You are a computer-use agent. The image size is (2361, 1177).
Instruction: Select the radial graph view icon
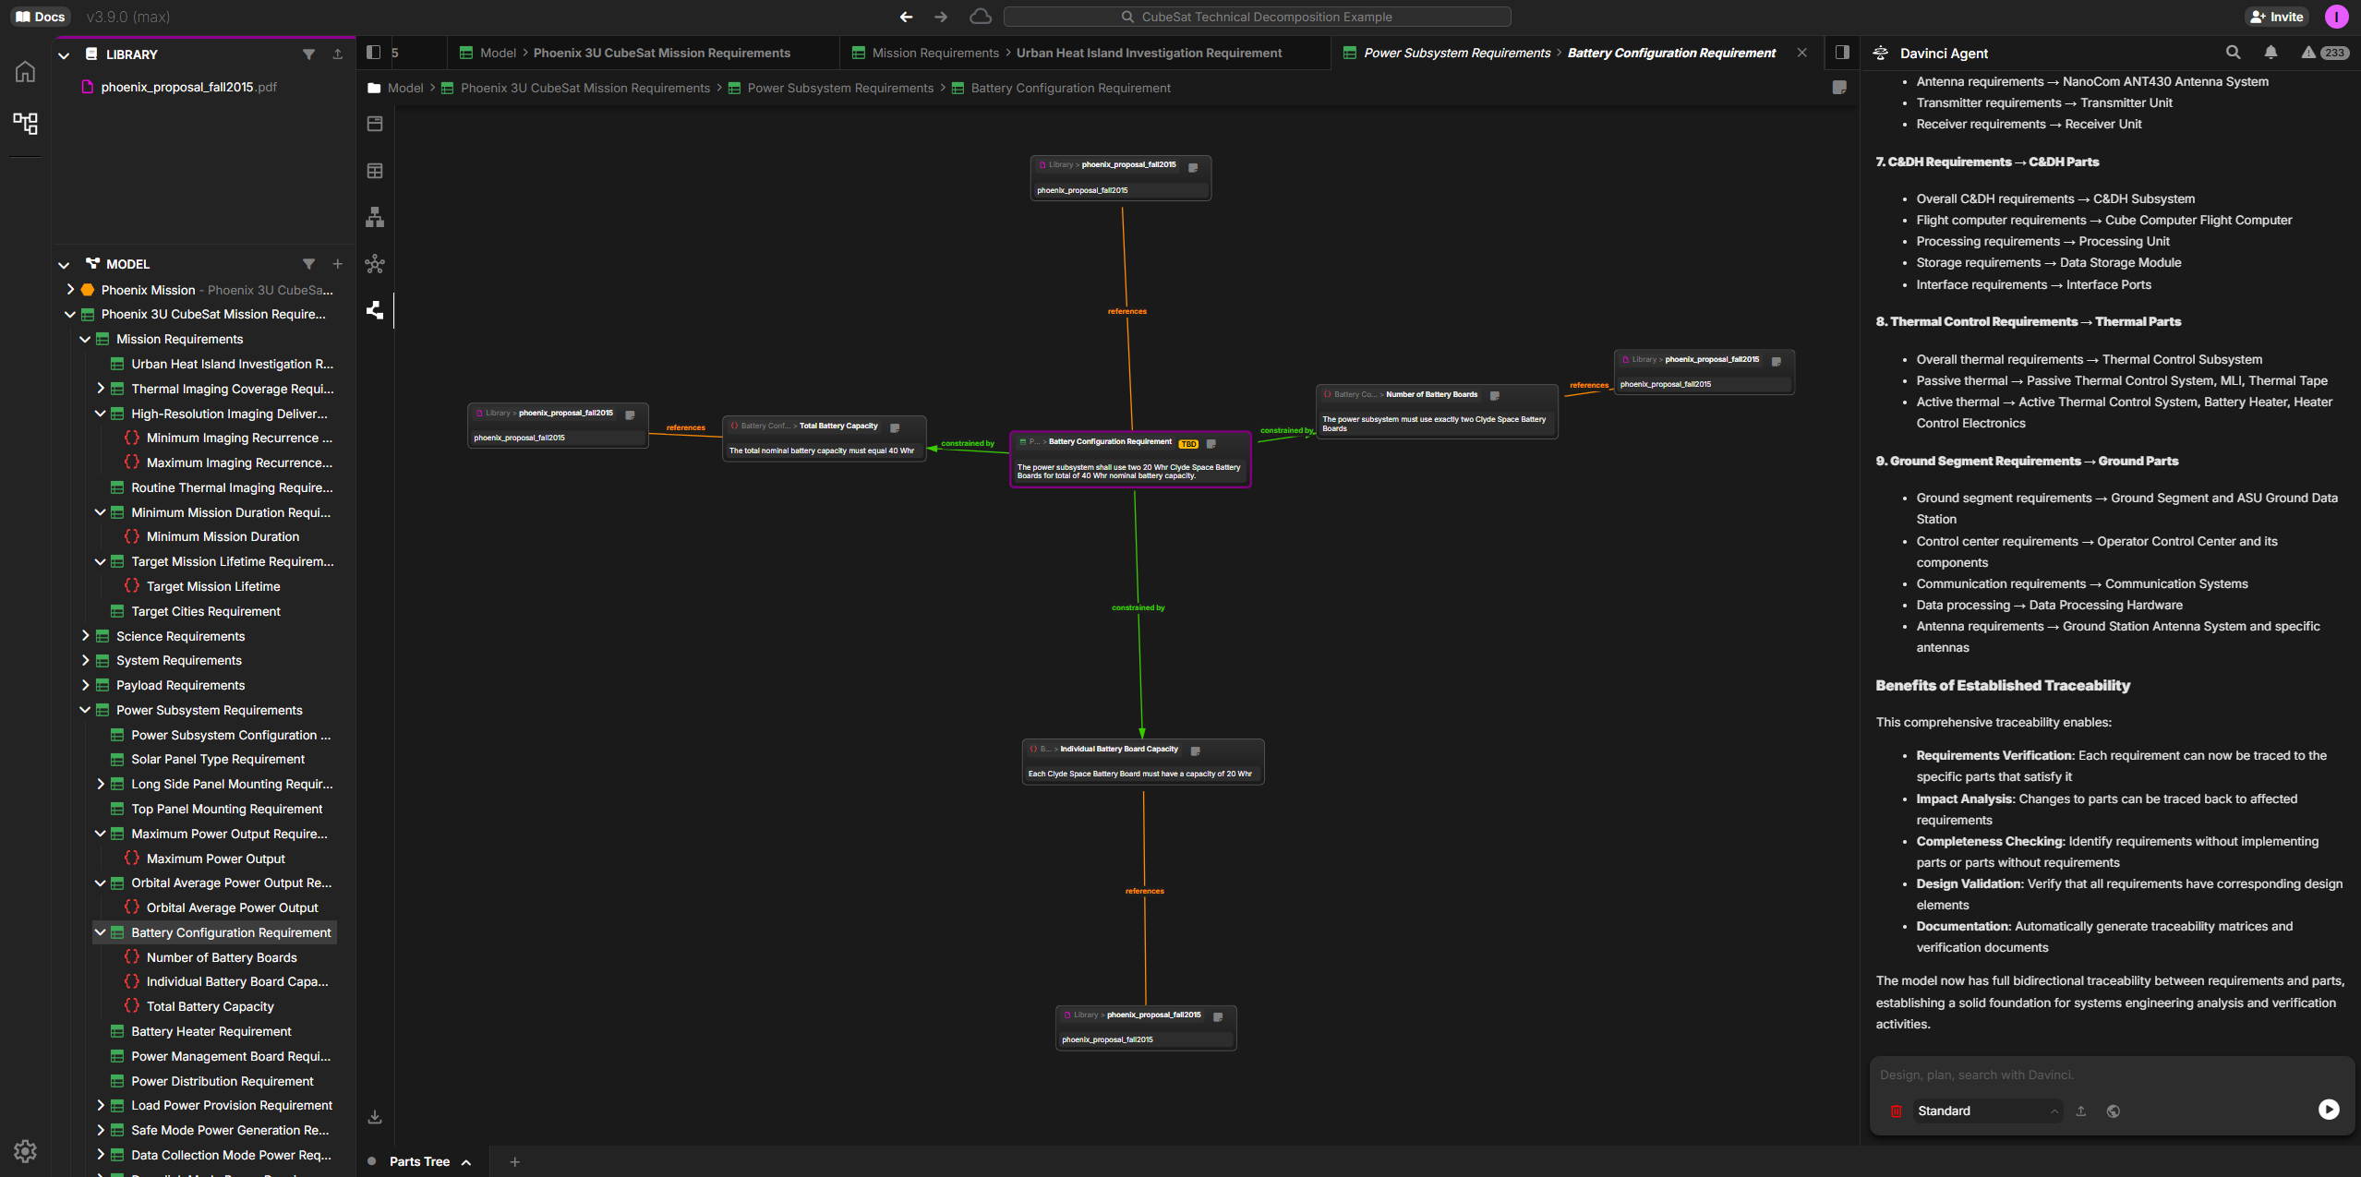(x=375, y=264)
